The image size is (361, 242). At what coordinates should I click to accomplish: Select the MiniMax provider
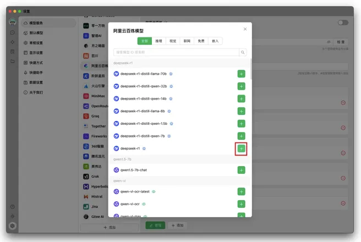point(95,96)
